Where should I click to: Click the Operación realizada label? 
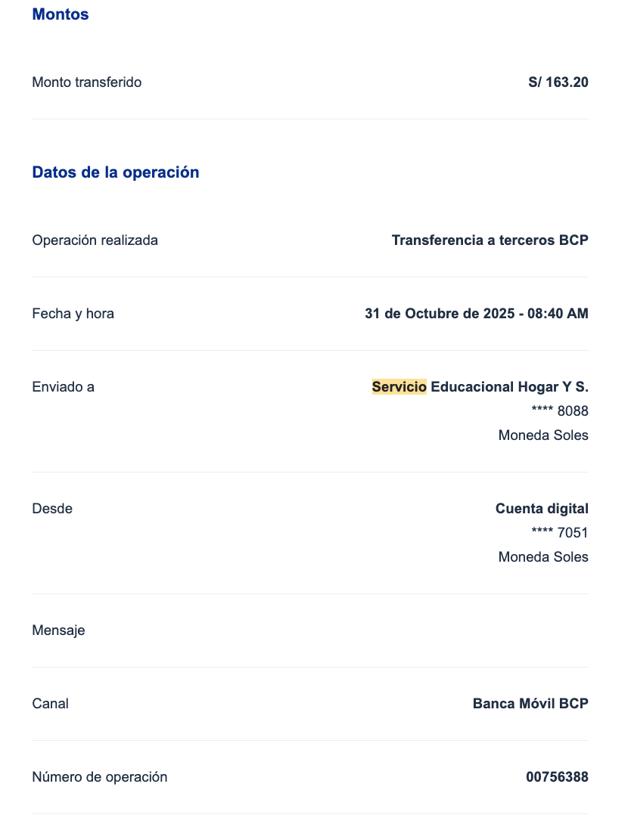pos(95,240)
